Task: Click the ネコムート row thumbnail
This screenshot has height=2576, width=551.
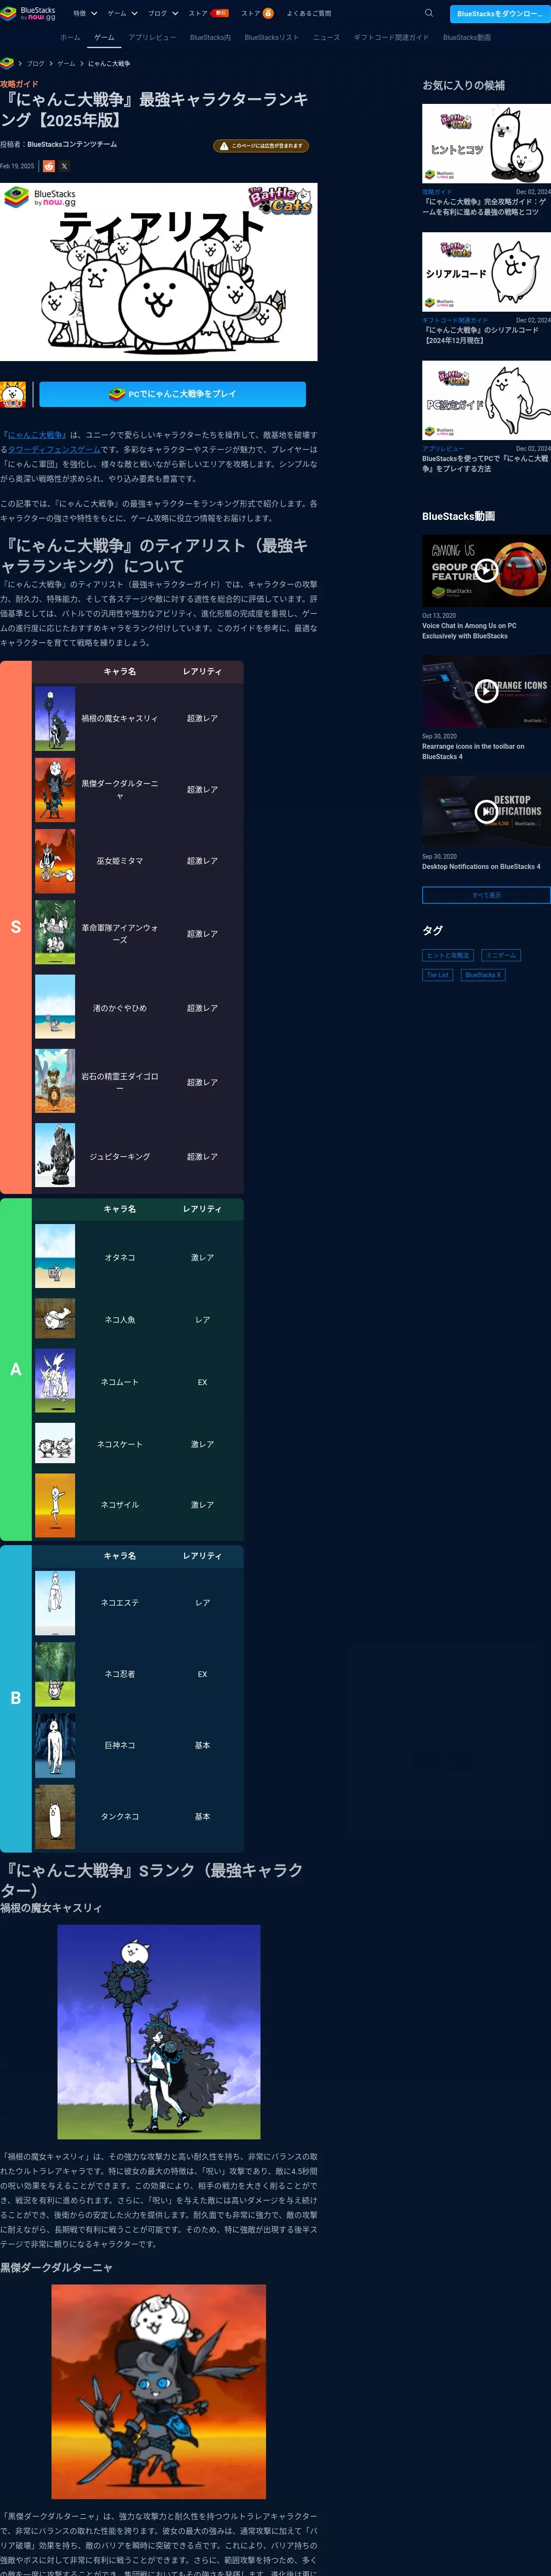Action: pyautogui.click(x=55, y=1381)
